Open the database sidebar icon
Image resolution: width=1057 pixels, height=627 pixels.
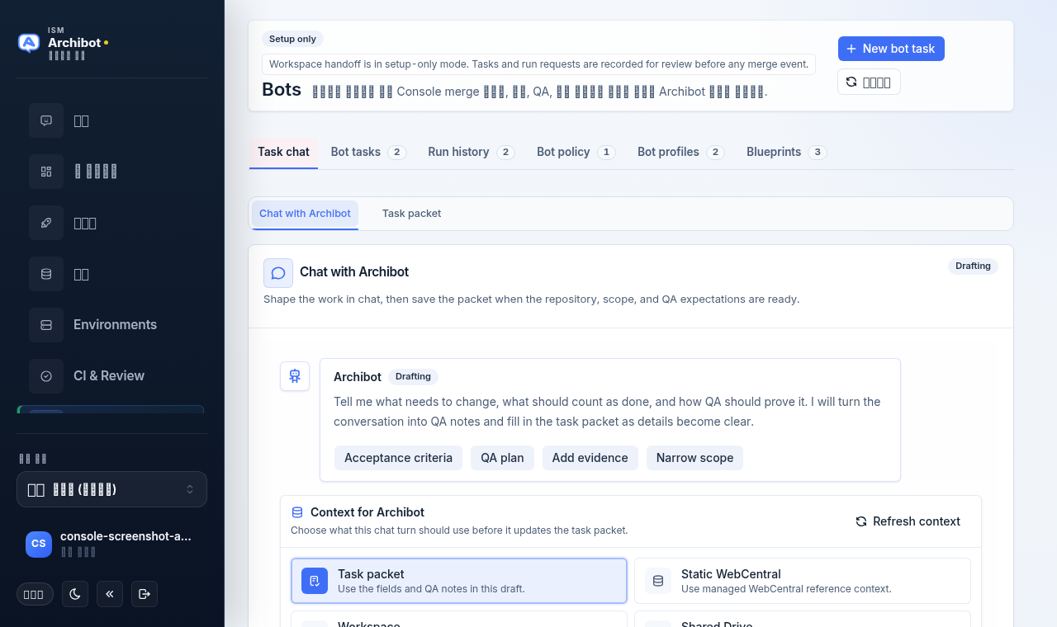pyautogui.click(x=46, y=274)
